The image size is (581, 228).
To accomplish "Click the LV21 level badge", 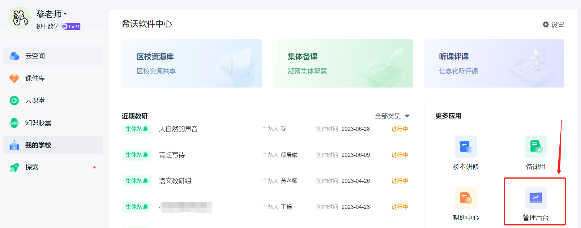I will pos(71,26).
